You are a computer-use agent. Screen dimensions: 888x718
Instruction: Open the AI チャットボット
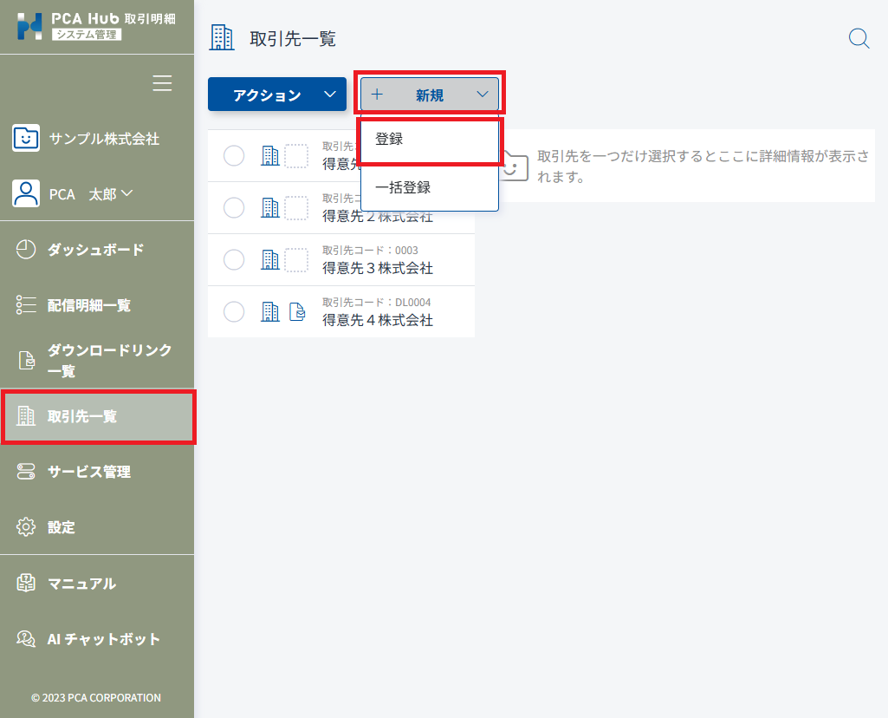click(x=103, y=639)
